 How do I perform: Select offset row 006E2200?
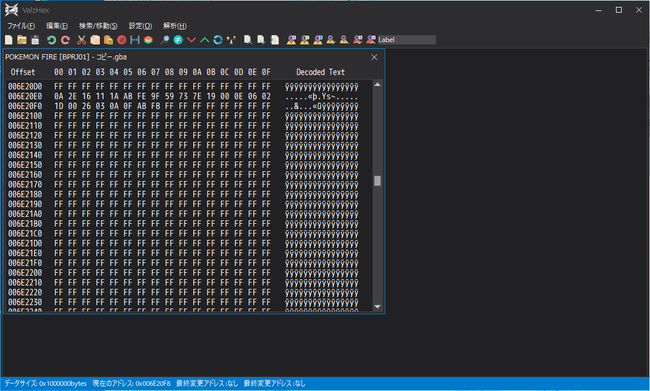click(x=25, y=273)
